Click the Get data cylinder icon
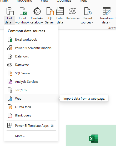This screenshot has width=116, height=146. (x=10, y=11)
